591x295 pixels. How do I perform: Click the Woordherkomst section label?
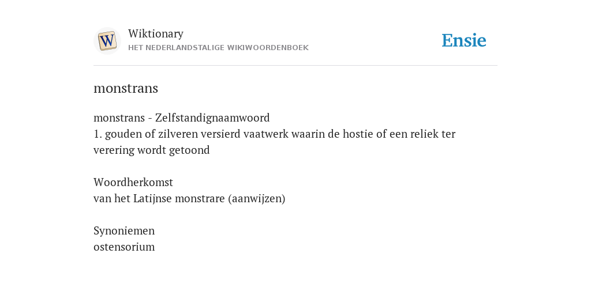133,183
